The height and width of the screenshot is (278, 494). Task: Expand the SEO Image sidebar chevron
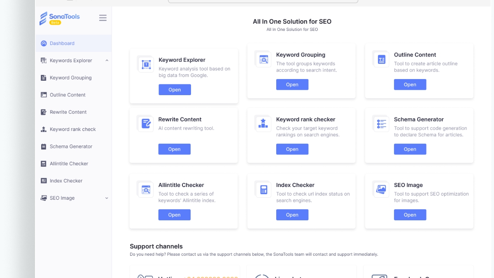(107, 198)
